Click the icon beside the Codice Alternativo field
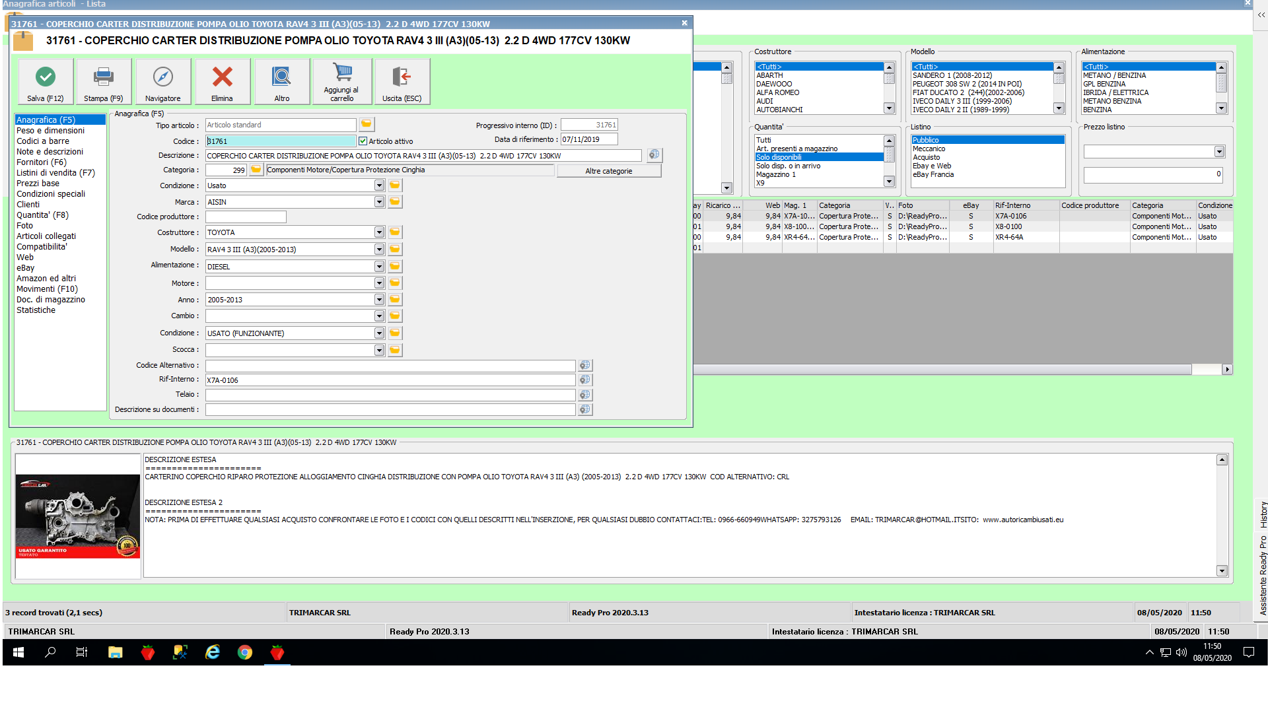The image size is (1268, 713). coord(585,365)
